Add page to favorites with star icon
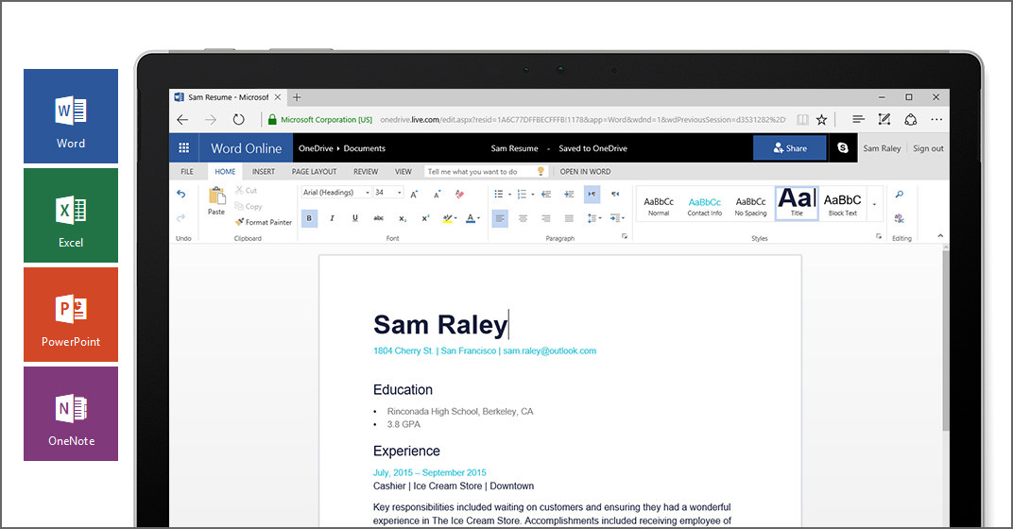The image size is (1013, 529). (x=821, y=119)
